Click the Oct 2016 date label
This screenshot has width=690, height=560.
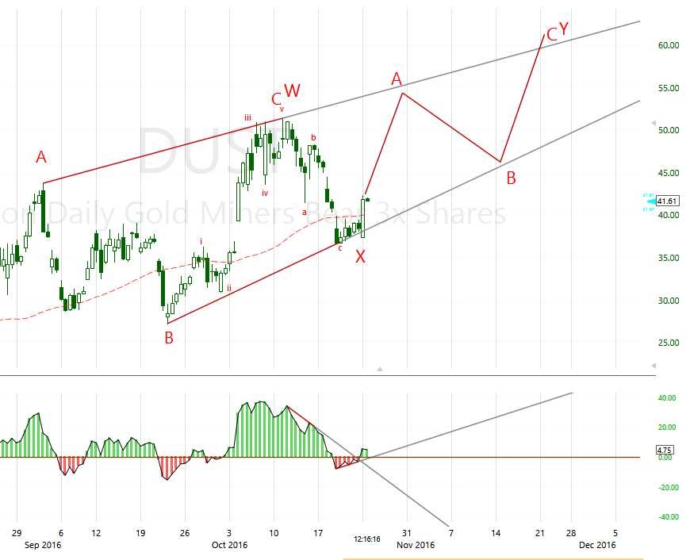tap(228, 545)
